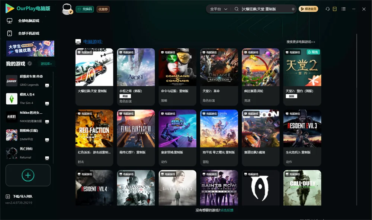Open 天堂2: 誓约 (国服) game card
The height and width of the screenshot is (220, 372).
pos(302,77)
